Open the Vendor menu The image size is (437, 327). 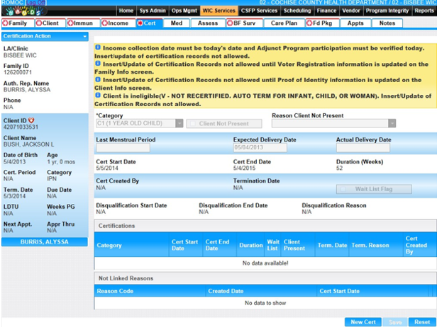[x=351, y=11]
